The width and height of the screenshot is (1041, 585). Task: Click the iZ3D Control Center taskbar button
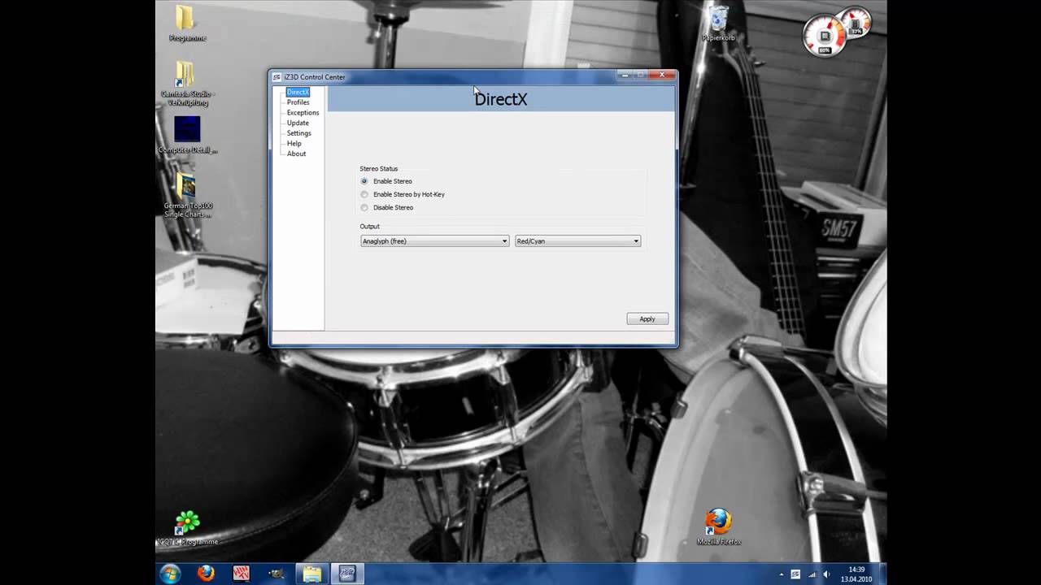coord(347,574)
